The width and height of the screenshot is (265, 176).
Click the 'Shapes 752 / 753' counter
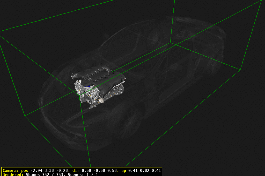coord(46,174)
